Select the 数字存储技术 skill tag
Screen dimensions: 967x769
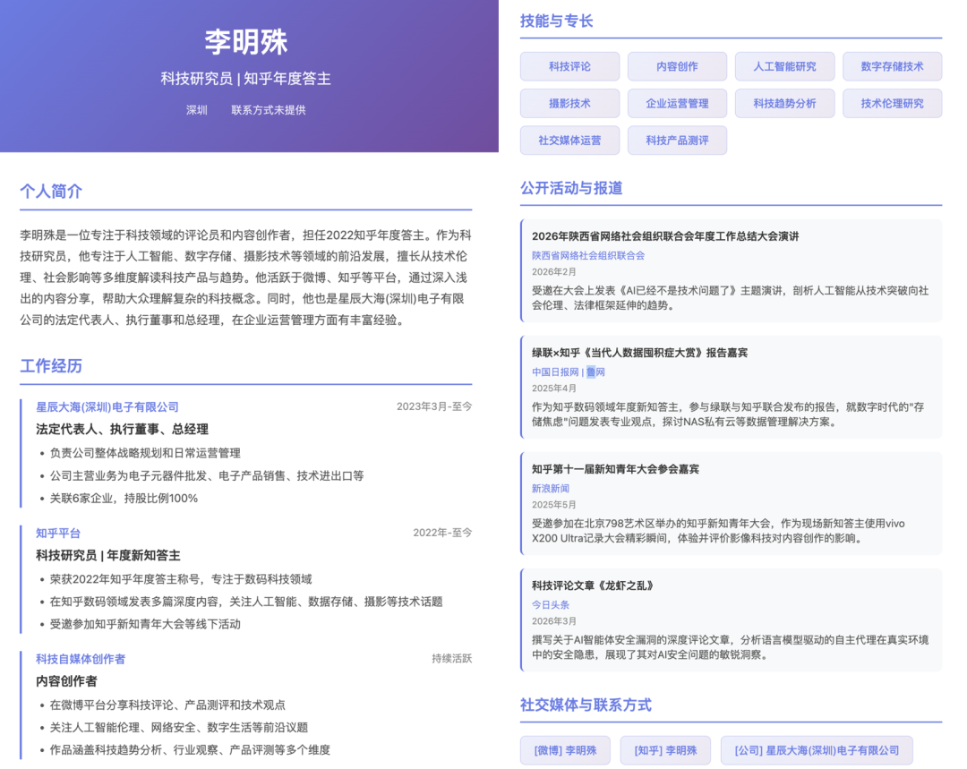coord(892,66)
